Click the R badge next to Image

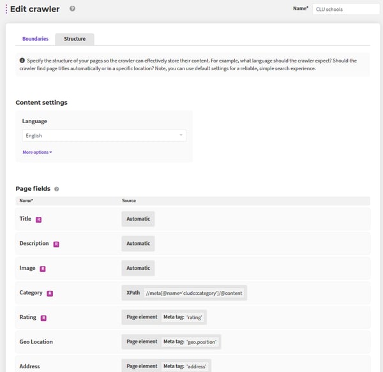(x=43, y=269)
